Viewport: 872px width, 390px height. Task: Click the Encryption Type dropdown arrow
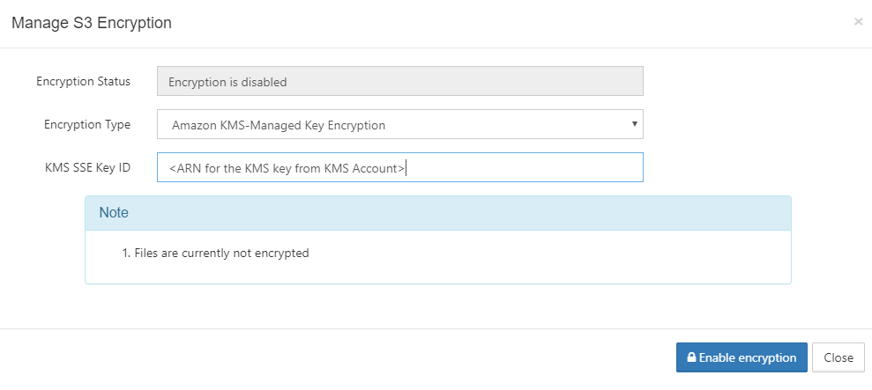click(634, 123)
